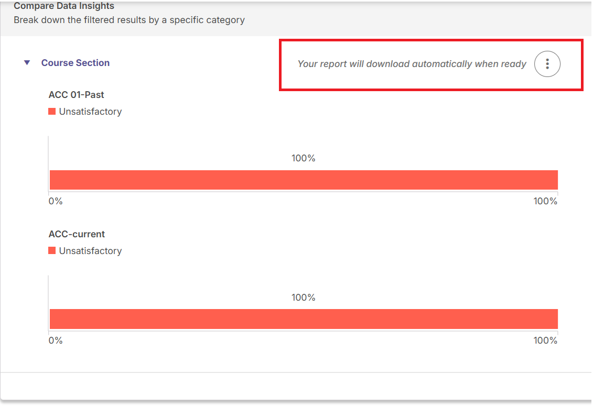Select the ACC-current Unsatisfactory legend swatch
The width and height of the screenshot is (604, 407).
click(x=52, y=251)
